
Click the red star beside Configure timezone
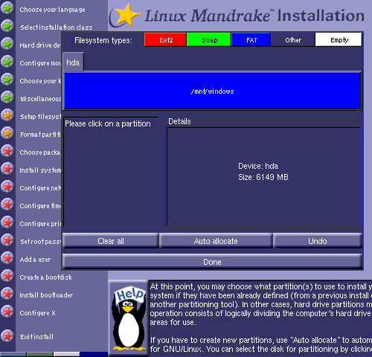7,205
